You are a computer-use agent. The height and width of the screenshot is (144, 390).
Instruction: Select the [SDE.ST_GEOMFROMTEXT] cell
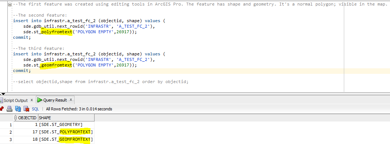66,140
